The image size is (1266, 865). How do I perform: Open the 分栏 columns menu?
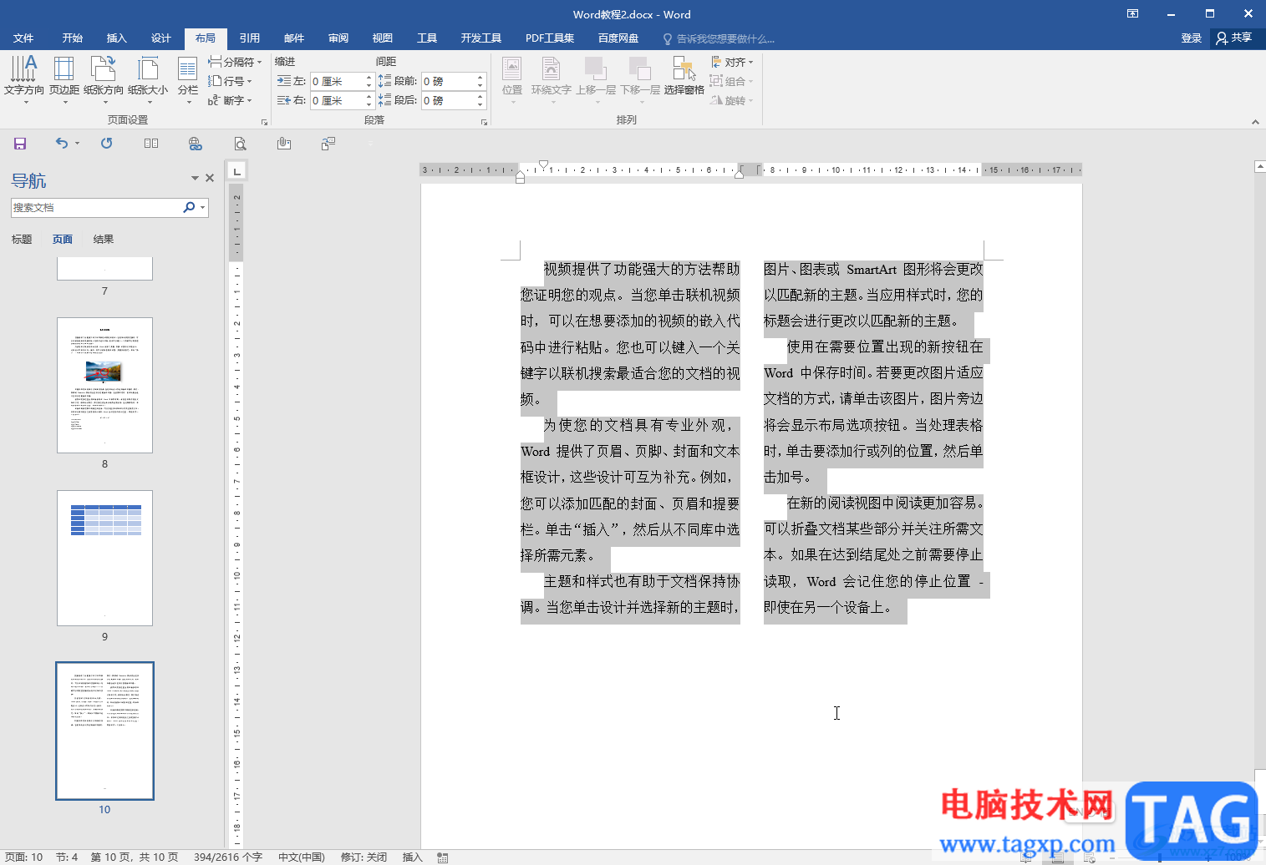click(188, 80)
